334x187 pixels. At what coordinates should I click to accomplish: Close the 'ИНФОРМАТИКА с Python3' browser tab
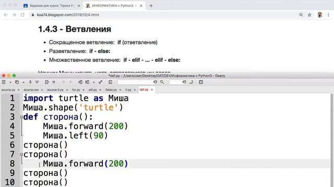[141, 6]
